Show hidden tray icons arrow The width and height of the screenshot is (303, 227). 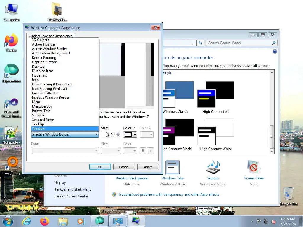(252, 221)
